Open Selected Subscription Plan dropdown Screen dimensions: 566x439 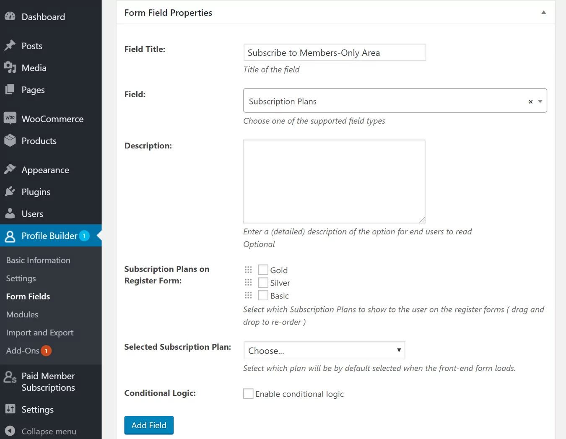pos(324,351)
